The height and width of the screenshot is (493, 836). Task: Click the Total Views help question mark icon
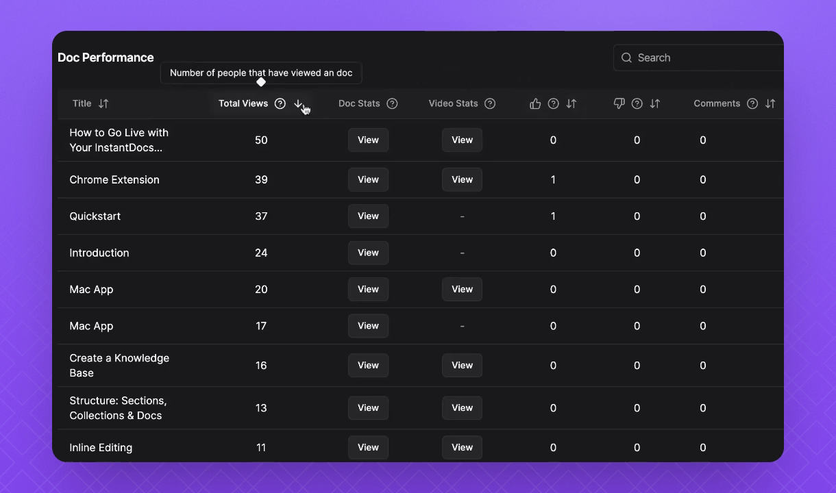pyautogui.click(x=280, y=103)
